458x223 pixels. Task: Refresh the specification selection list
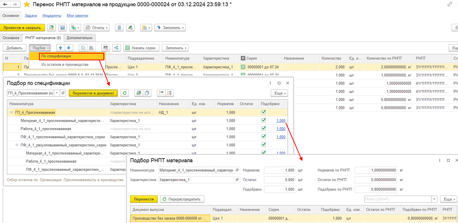pos(125,93)
